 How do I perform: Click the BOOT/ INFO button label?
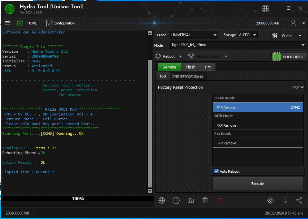293,57
